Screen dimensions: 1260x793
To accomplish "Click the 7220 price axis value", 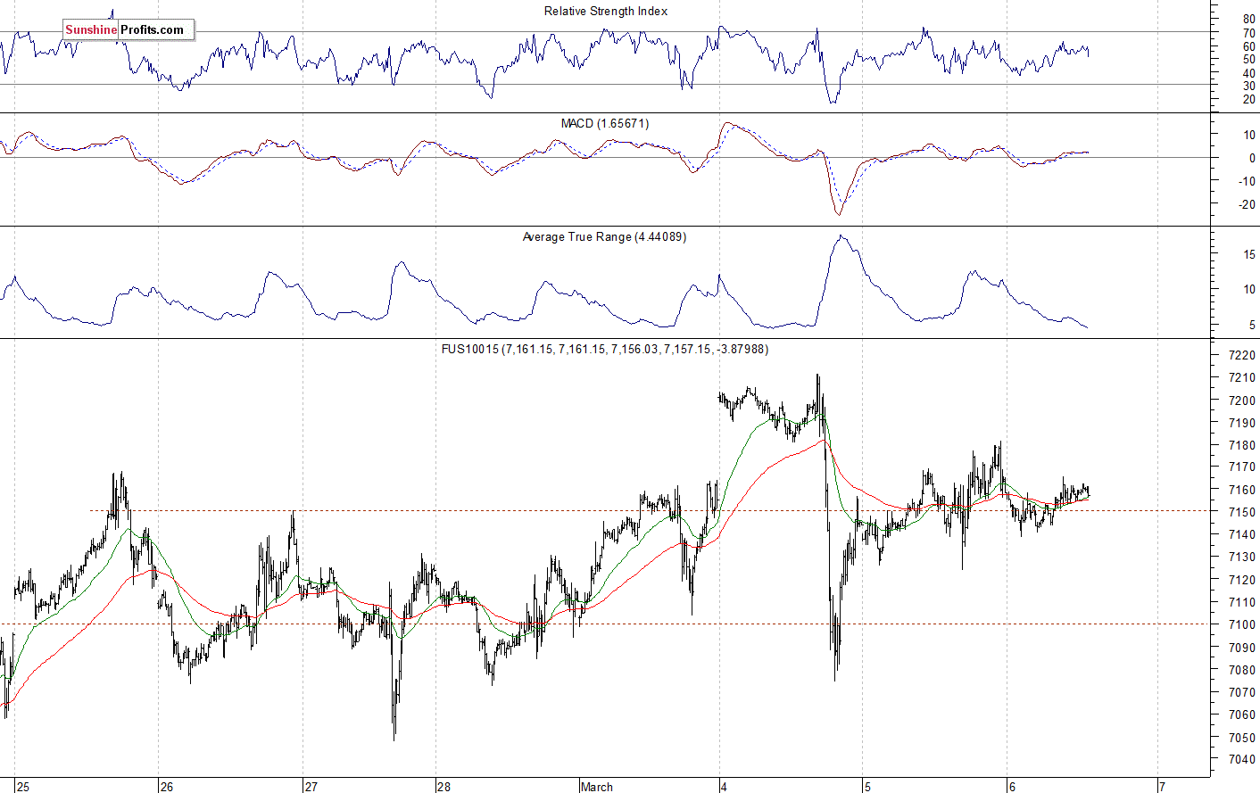I will pyautogui.click(x=1242, y=355).
